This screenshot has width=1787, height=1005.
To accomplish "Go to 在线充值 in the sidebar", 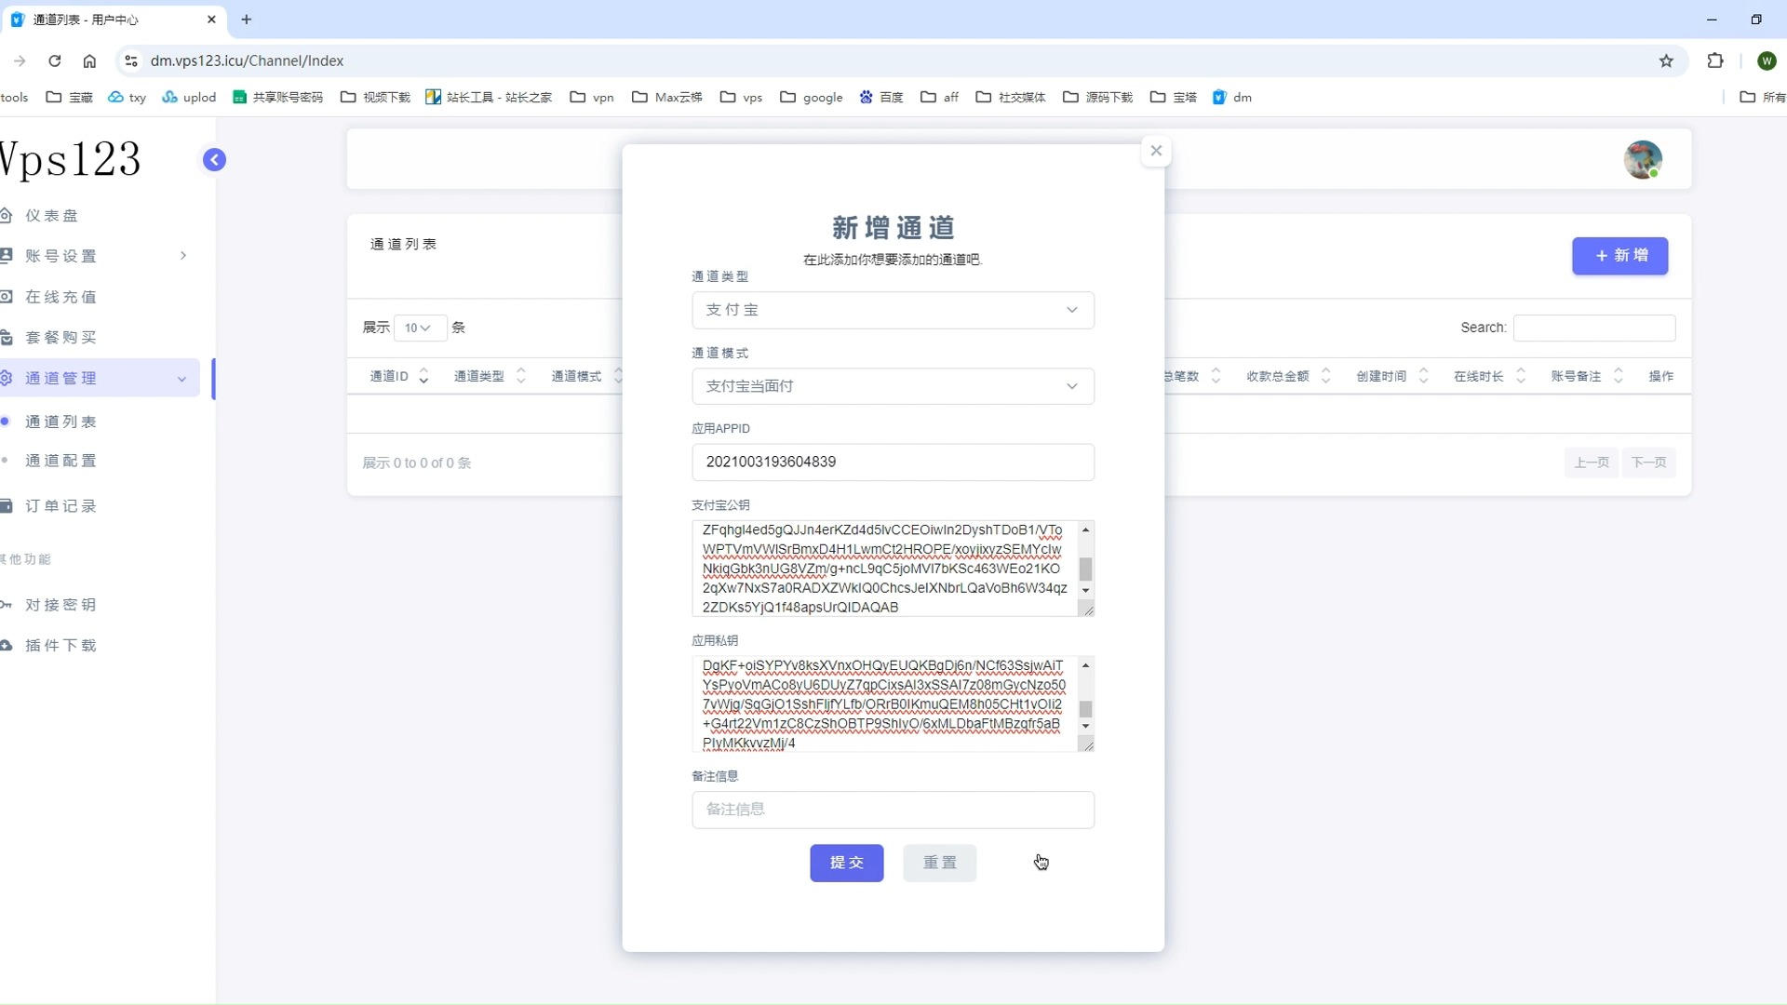I will [60, 297].
